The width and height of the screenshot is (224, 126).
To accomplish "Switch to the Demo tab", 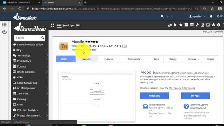I will pos(156,59).
